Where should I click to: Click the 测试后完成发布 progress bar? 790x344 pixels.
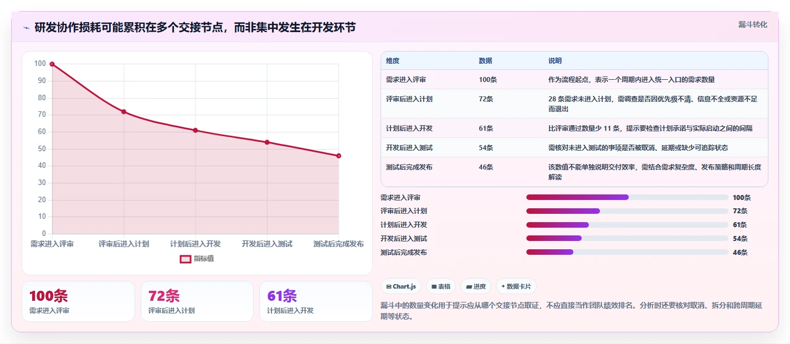coord(627,253)
